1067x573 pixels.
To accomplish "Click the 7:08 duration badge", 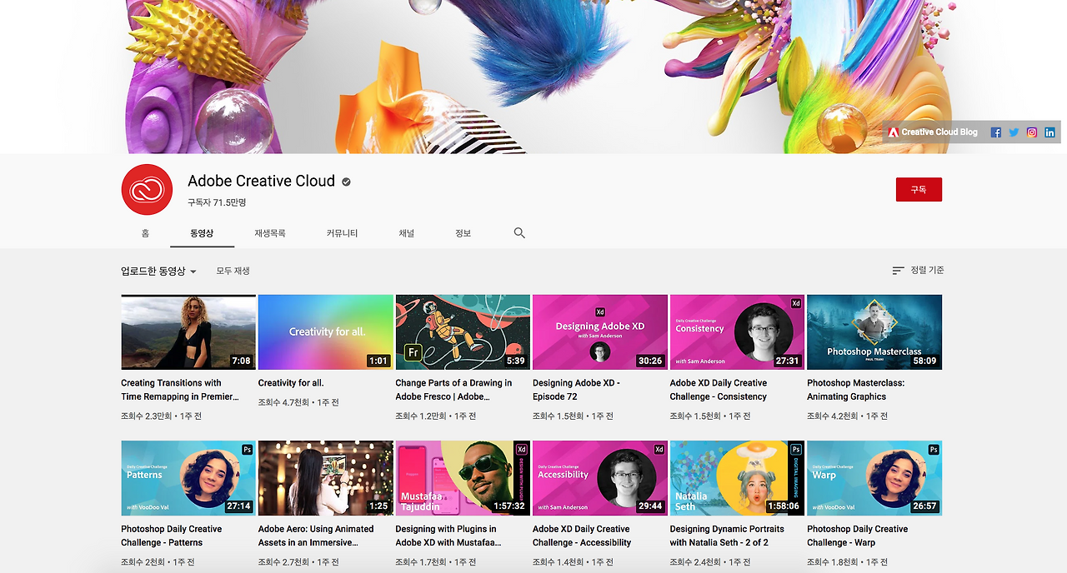I will (x=241, y=361).
